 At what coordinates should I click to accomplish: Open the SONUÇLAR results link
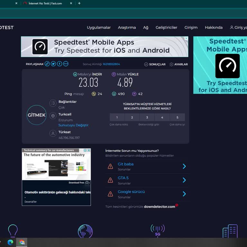coord(157,64)
